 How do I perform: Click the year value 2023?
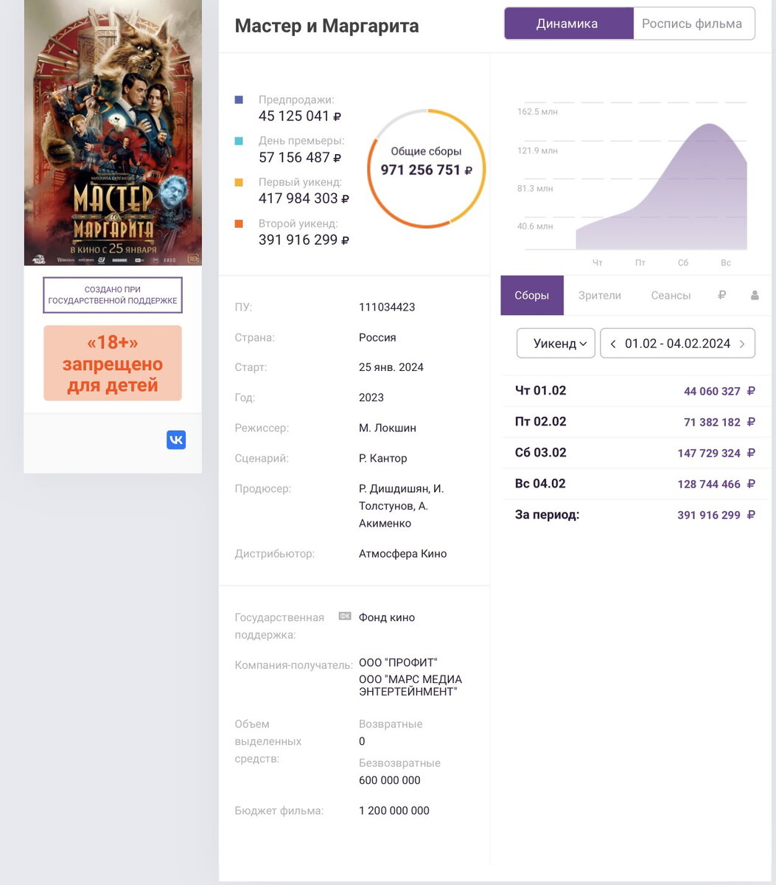(371, 398)
